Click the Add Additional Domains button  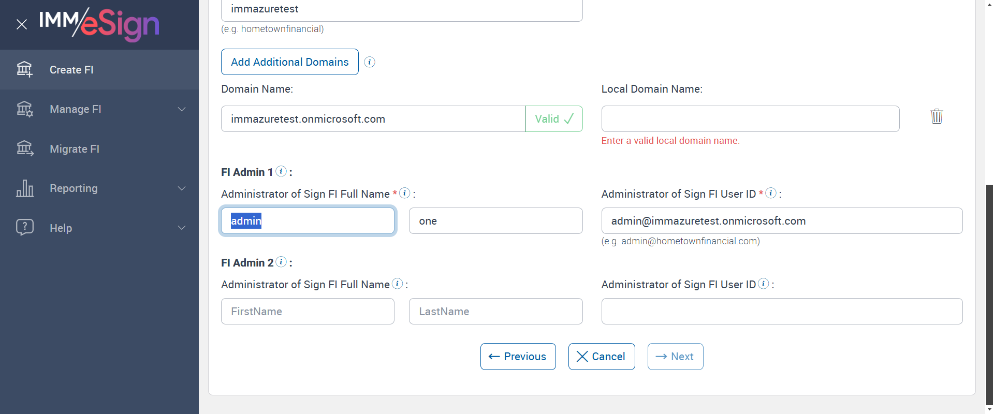tap(289, 62)
